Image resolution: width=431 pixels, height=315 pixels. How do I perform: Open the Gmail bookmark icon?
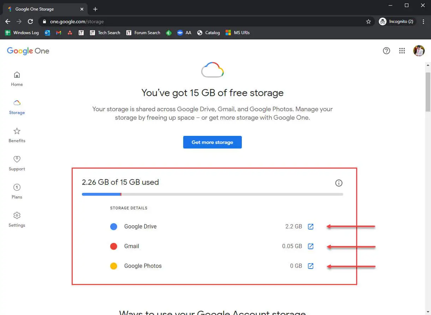point(59,33)
